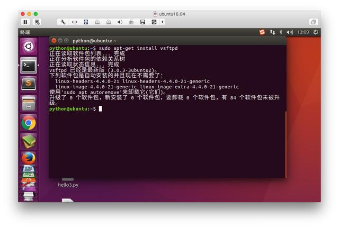Click the 'sudo apt autoremove' hint line
339x228 pixels.
(108, 92)
